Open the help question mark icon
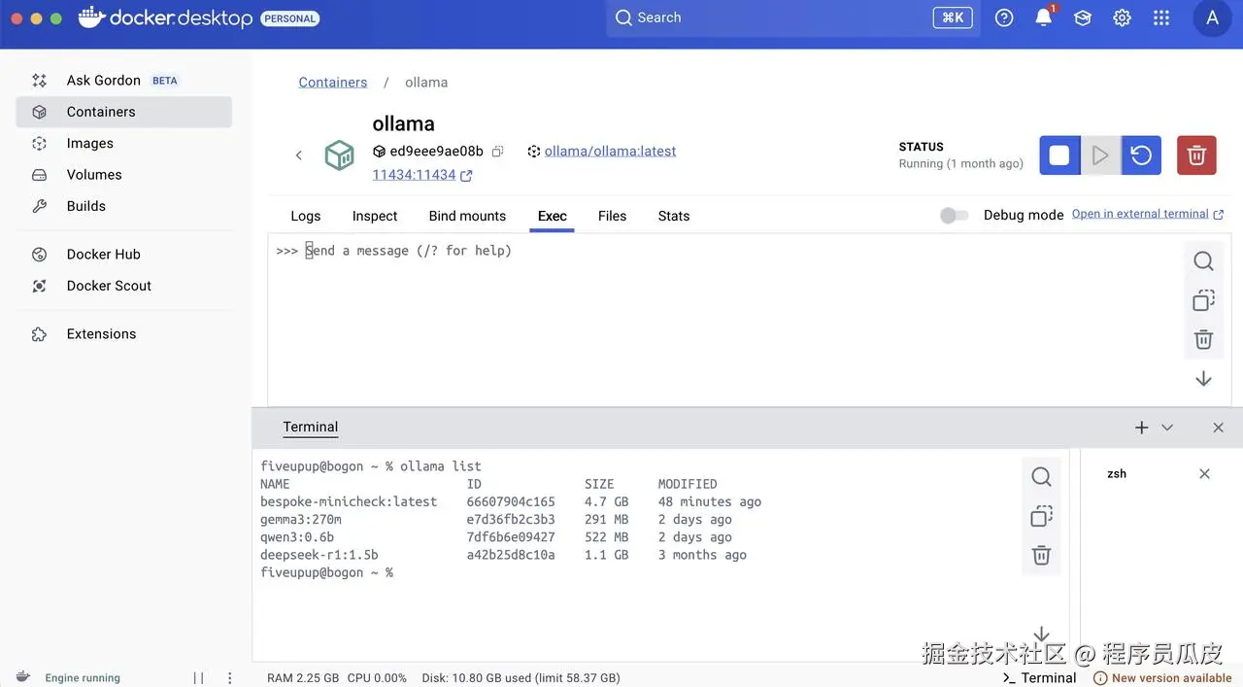 1004,17
